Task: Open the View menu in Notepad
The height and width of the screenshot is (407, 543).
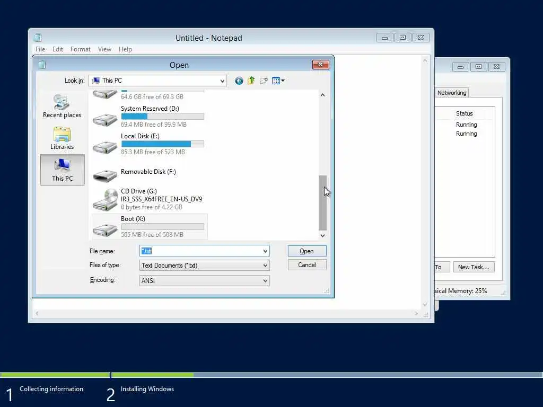Action: pyautogui.click(x=104, y=49)
